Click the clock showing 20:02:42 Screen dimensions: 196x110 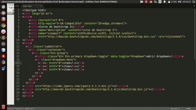(187, 2)
